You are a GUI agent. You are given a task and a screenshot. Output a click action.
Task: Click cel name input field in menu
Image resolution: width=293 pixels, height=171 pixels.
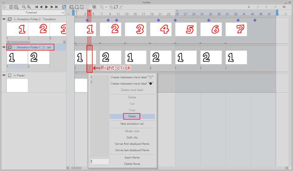(99, 162)
